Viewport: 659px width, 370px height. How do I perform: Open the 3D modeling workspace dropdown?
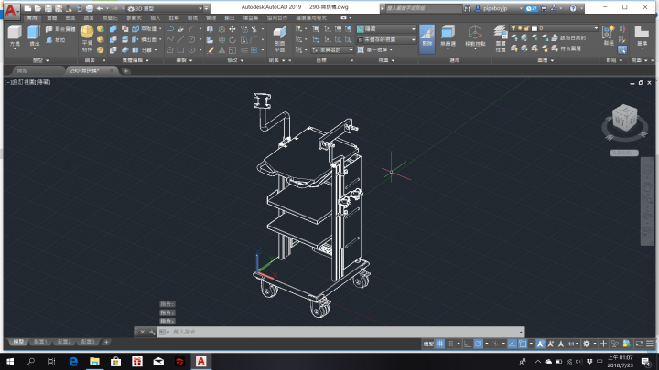pos(165,8)
